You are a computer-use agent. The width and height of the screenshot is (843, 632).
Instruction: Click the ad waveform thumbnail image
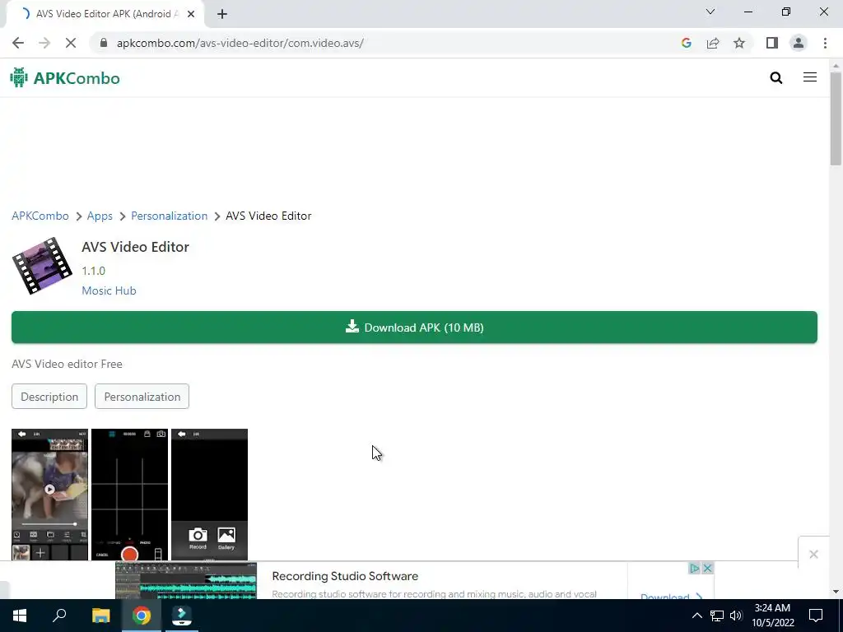(x=186, y=581)
